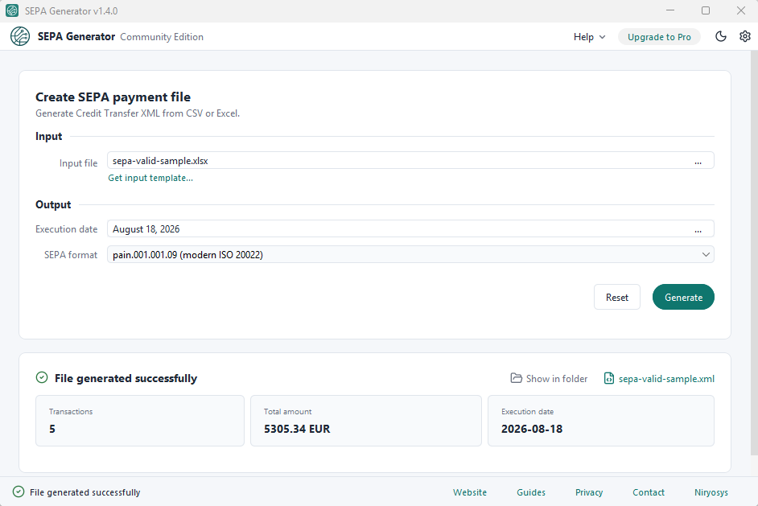
Task: Click the Get input template link
Action: 150,178
